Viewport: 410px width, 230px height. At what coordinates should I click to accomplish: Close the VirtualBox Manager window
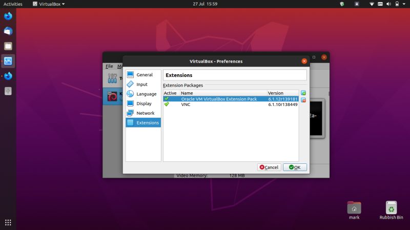point(324,57)
